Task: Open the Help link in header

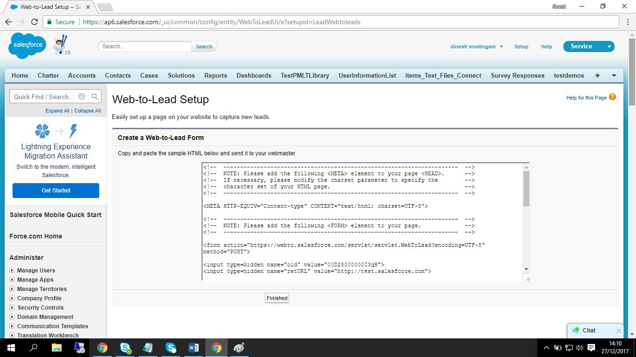Action: (547, 46)
